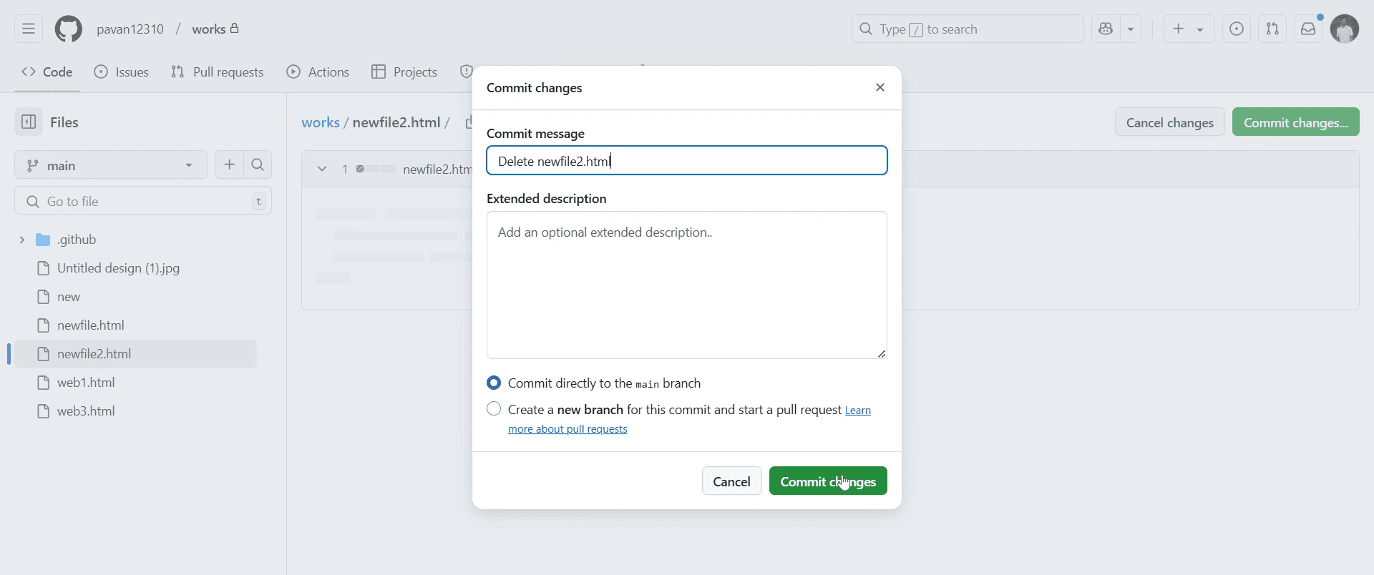Expand the .github folder
The width and height of the screenshot is (1374, 575).
click(x=22, y=240)
